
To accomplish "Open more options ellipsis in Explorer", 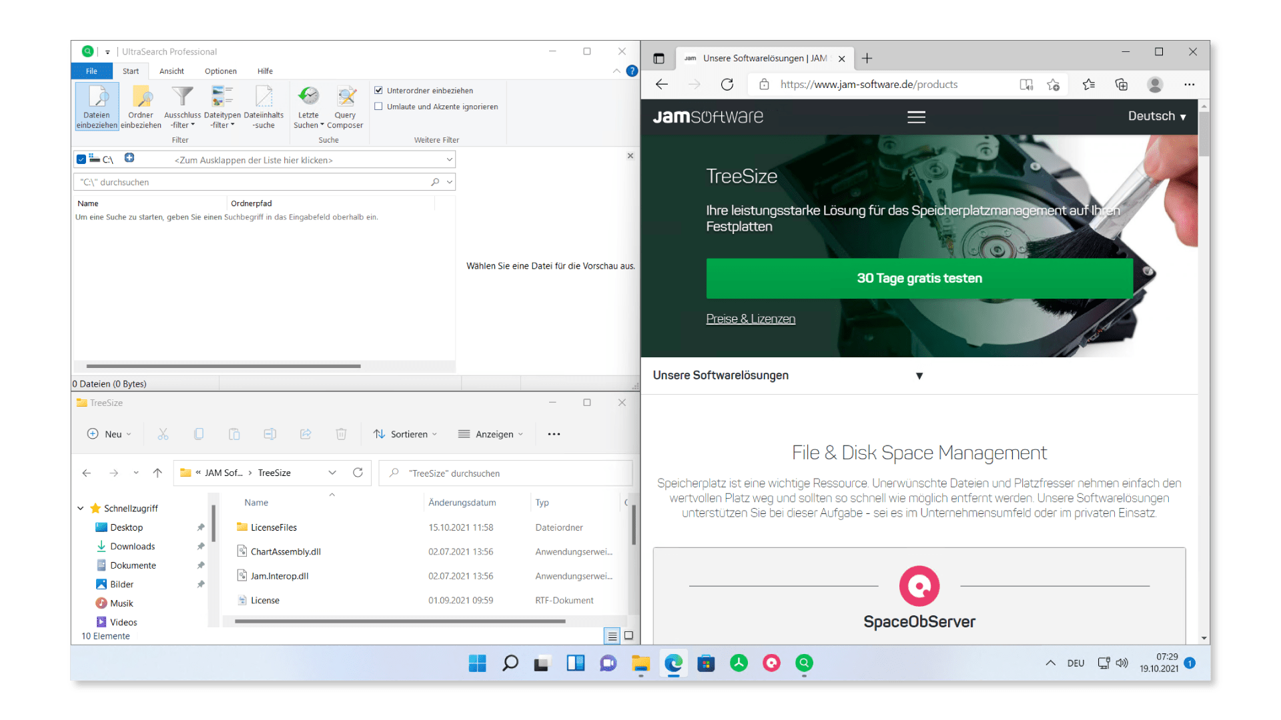I will point(554,434).
